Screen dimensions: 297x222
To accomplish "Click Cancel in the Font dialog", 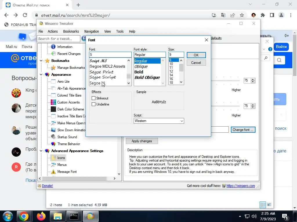I will 196,63.
